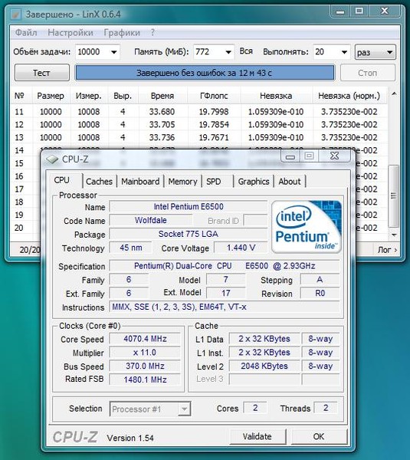The image size is (410, 460).
Task: Click the Cores count field
Action: pos(255,408)
